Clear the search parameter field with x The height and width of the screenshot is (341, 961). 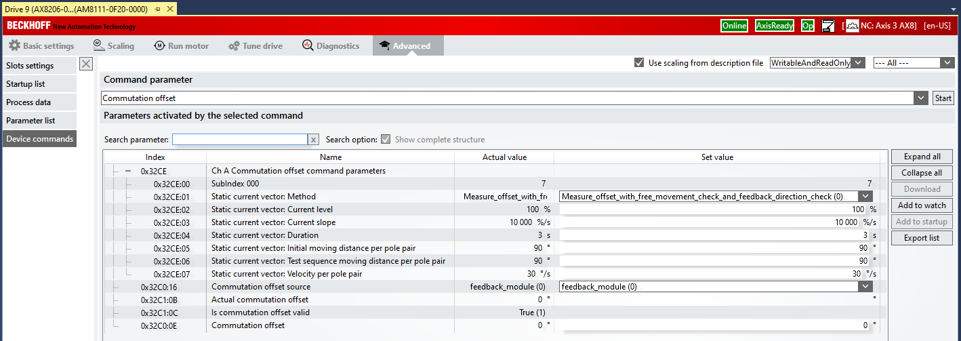point(314,140)
